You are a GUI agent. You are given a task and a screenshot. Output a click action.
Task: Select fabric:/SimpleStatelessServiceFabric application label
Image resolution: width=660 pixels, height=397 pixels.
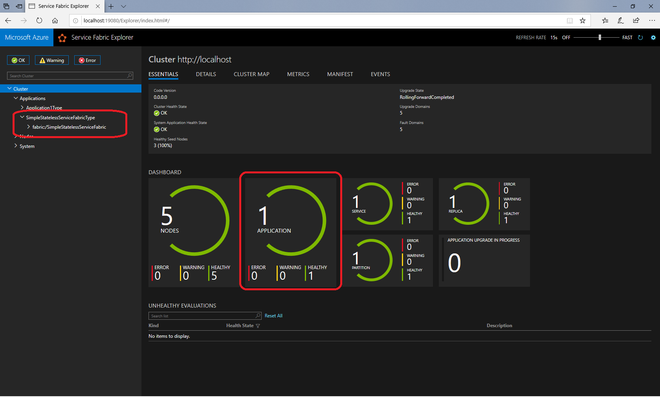pos(69,127)
